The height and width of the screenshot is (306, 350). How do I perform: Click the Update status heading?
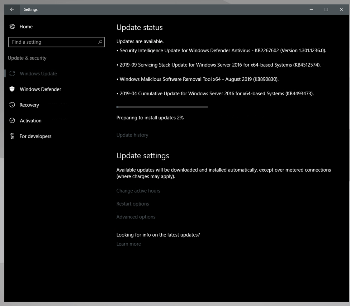[x=140, y=27]
